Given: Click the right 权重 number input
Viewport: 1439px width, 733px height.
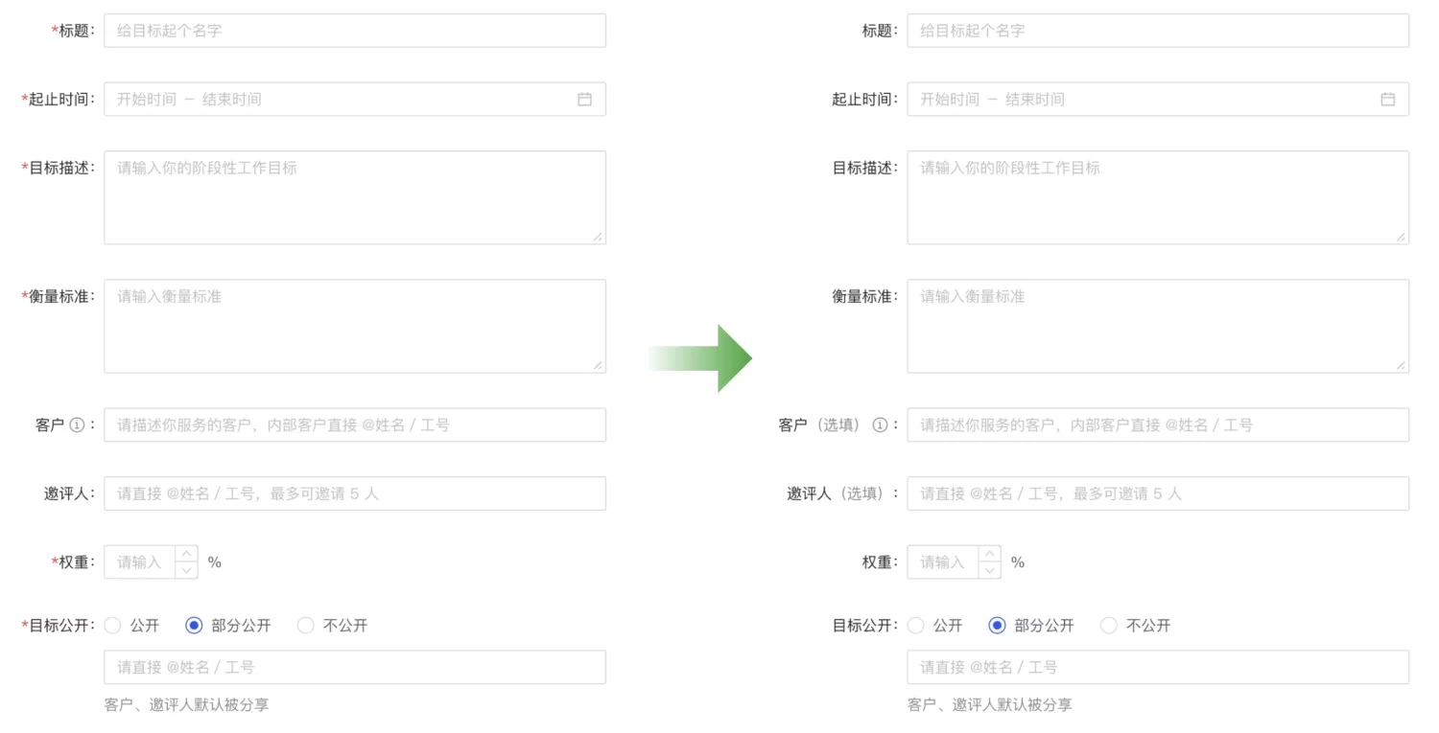Looking at the screenshot, I should pyautogui.click(x=943, y=562).
